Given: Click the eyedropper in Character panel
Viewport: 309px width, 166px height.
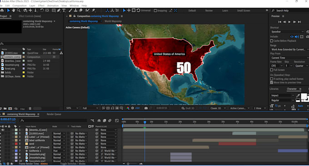Looking at the screenshot, I should (298, 96).
